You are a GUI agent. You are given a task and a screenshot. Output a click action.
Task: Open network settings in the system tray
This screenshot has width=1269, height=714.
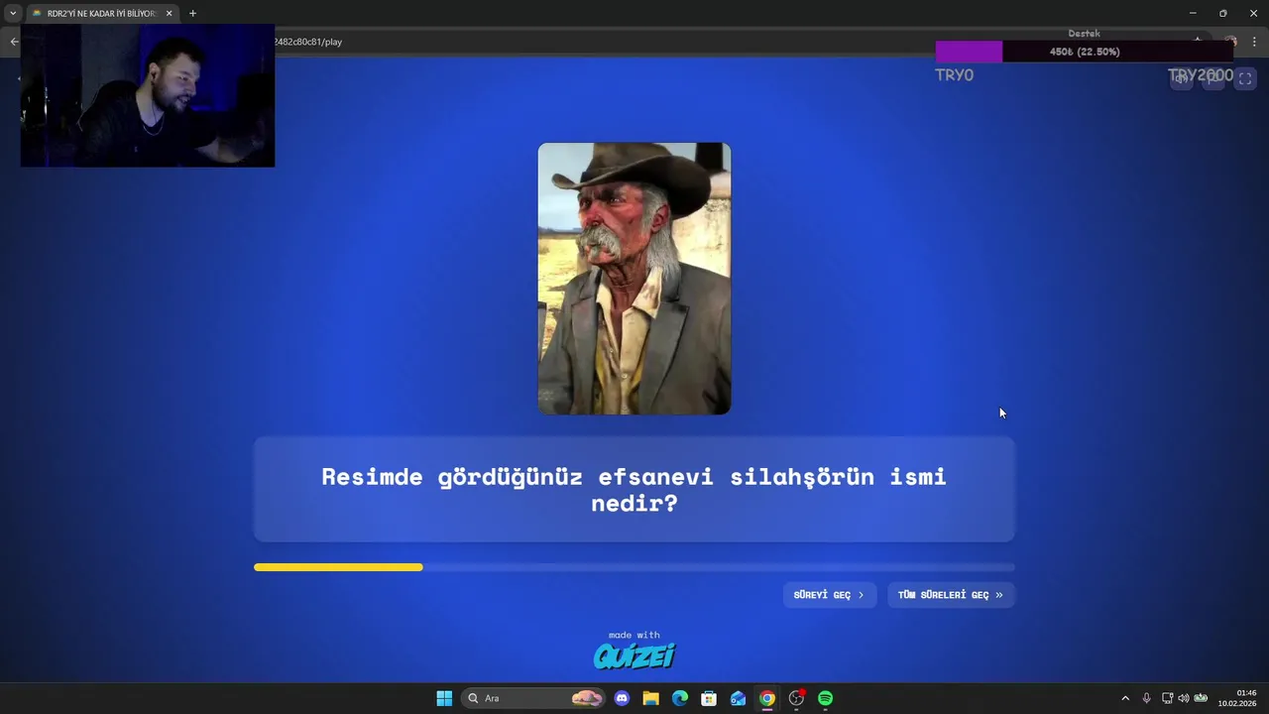click(1167, 698)
